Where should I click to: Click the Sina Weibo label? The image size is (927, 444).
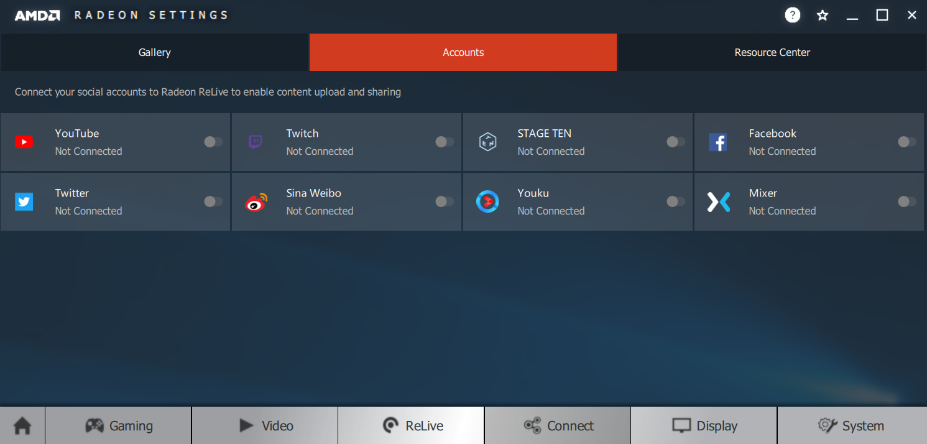(x=313, y=193)
